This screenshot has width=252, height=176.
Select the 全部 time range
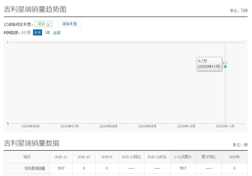point(56,33)
